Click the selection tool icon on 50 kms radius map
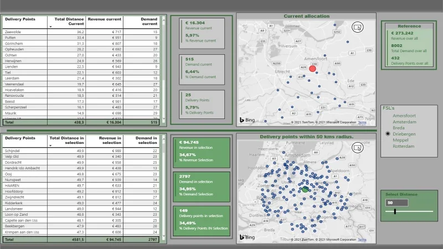This screenshot has height=249, width=443. click(x=357, y=148)
